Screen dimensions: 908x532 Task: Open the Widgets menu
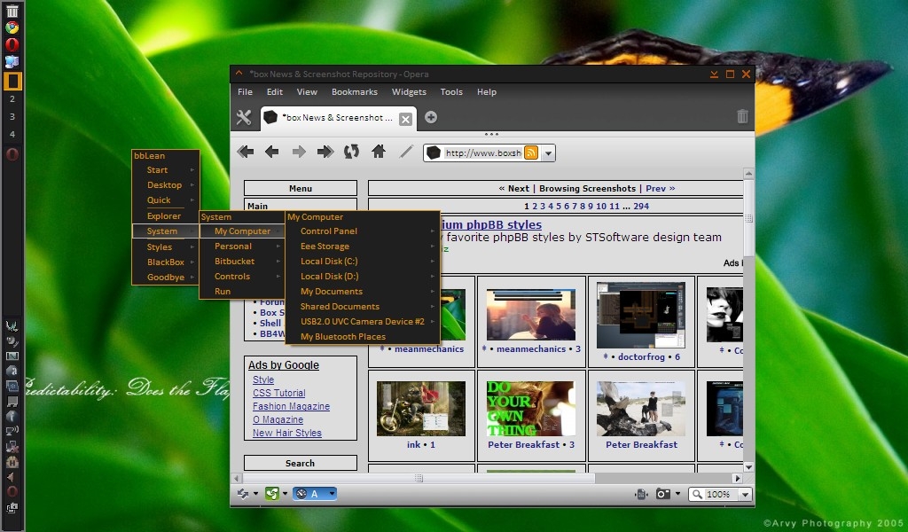click(409, 91)
